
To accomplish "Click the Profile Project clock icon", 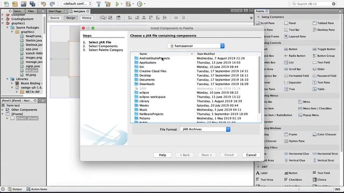I will coord(140,4).
